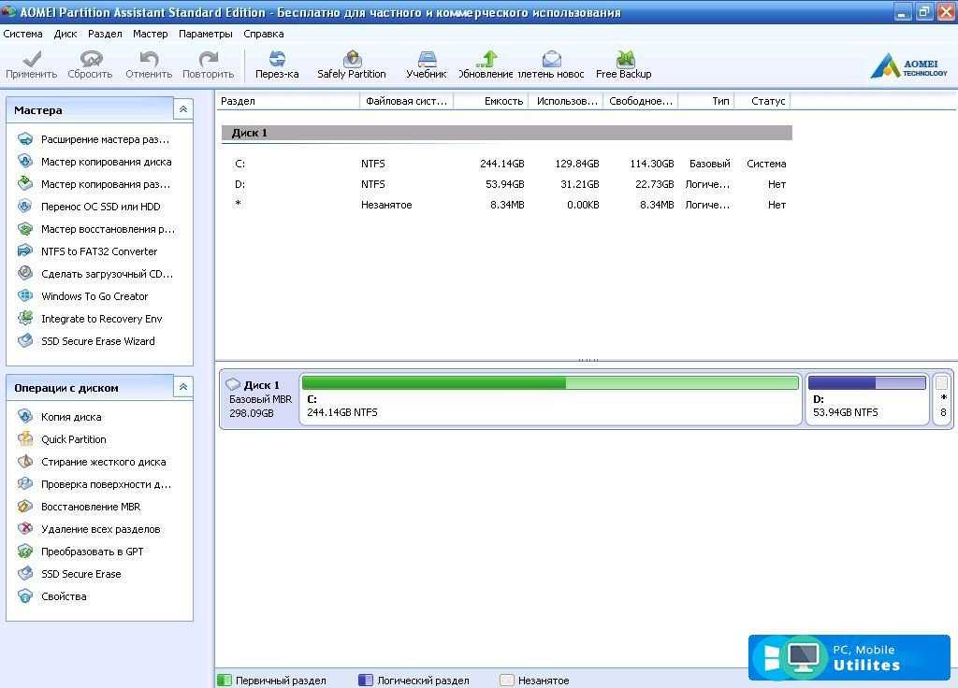This screenshot has height=688, width=958.
Task: Click the D: blue usage bar
Action: [x=867, y=382]
